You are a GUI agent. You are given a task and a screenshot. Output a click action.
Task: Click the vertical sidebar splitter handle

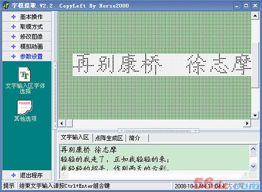click(x=55, y=96)
